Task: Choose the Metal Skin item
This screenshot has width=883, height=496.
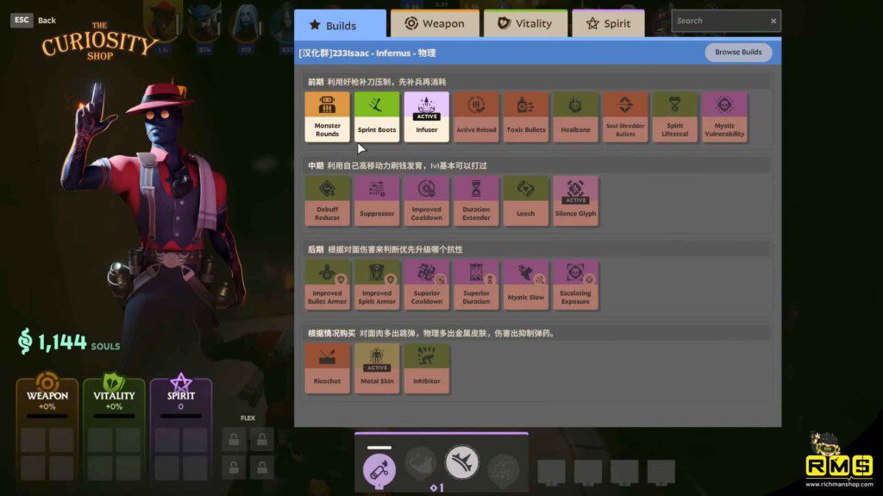Action: 377,367
